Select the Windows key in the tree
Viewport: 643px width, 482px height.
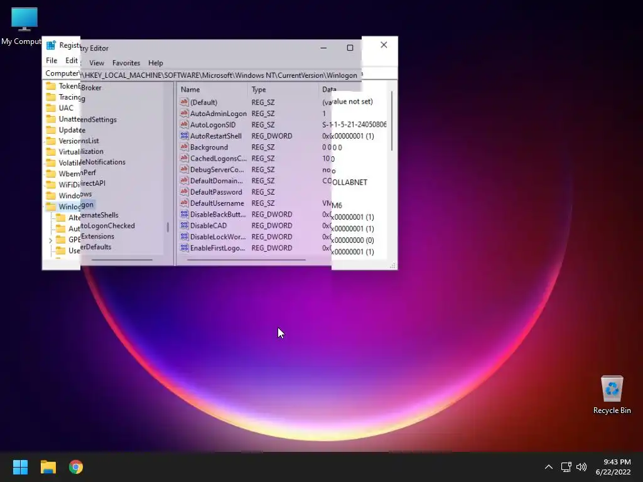pos(75,195)
